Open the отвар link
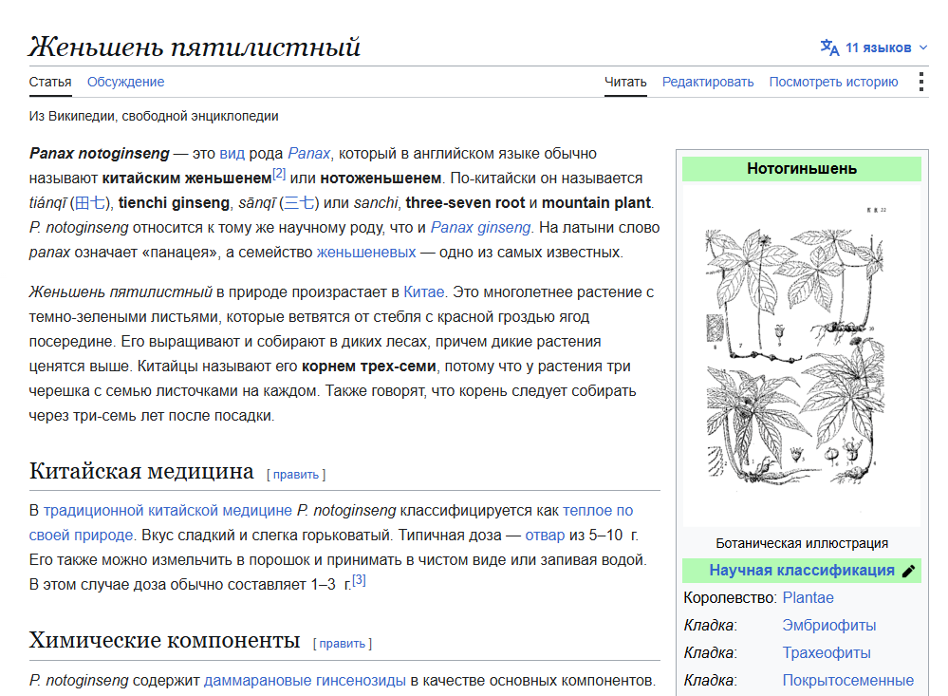The height and width of the screenshot is (696, 948). tap(545, 536)
